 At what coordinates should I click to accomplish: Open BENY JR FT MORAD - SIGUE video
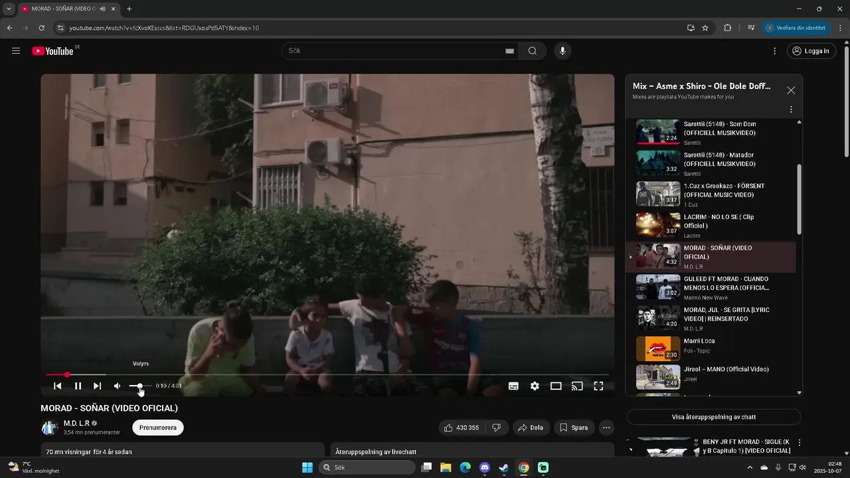click(746, 446)
